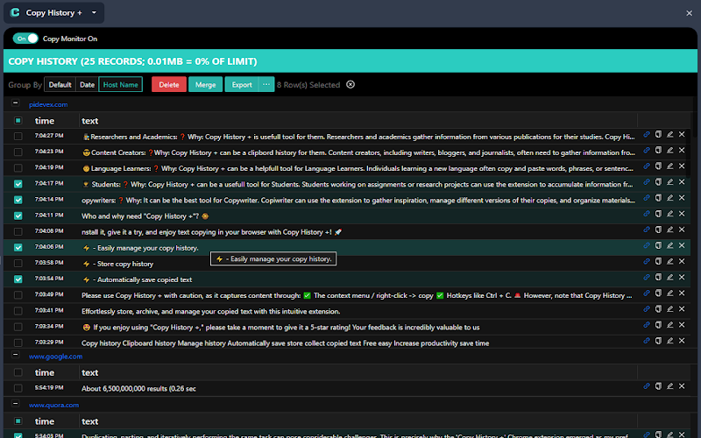Delete the Researchers and Academics row
The width and height of the screenshot is (701, 438).
coord(682,134)
